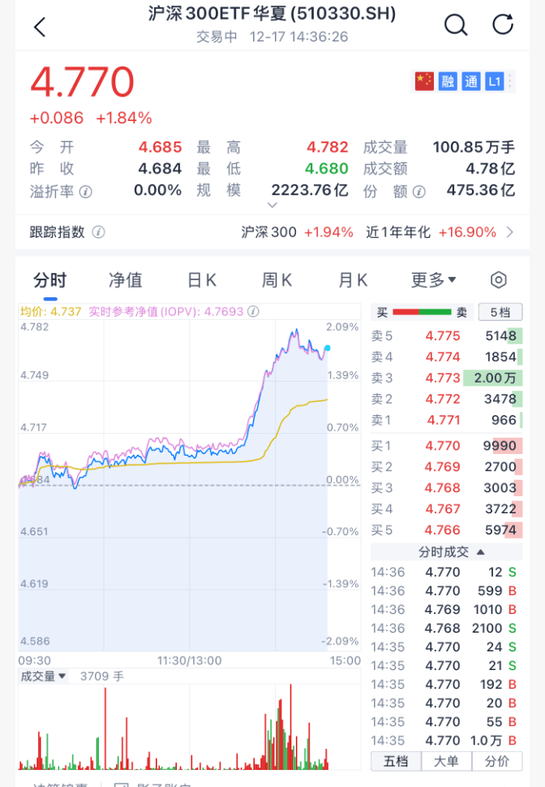Tap info icon beside 溢折率

(85, 192)
